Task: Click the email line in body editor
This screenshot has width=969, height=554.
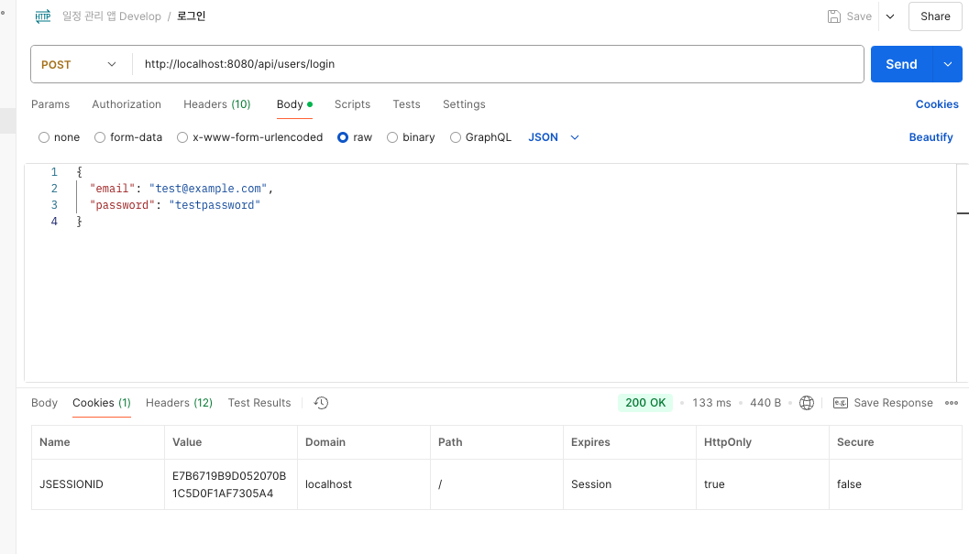Action: click(182, 189)
